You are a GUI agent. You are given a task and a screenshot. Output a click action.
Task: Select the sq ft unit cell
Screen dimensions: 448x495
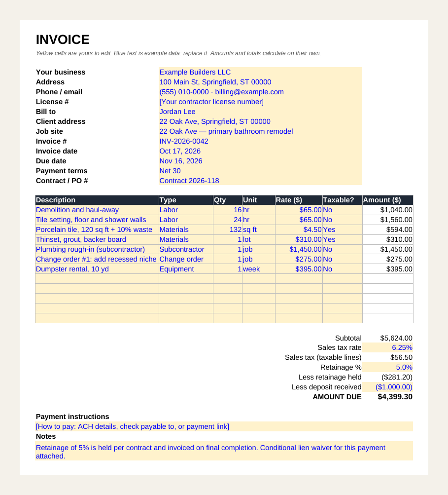coord(259,229)
